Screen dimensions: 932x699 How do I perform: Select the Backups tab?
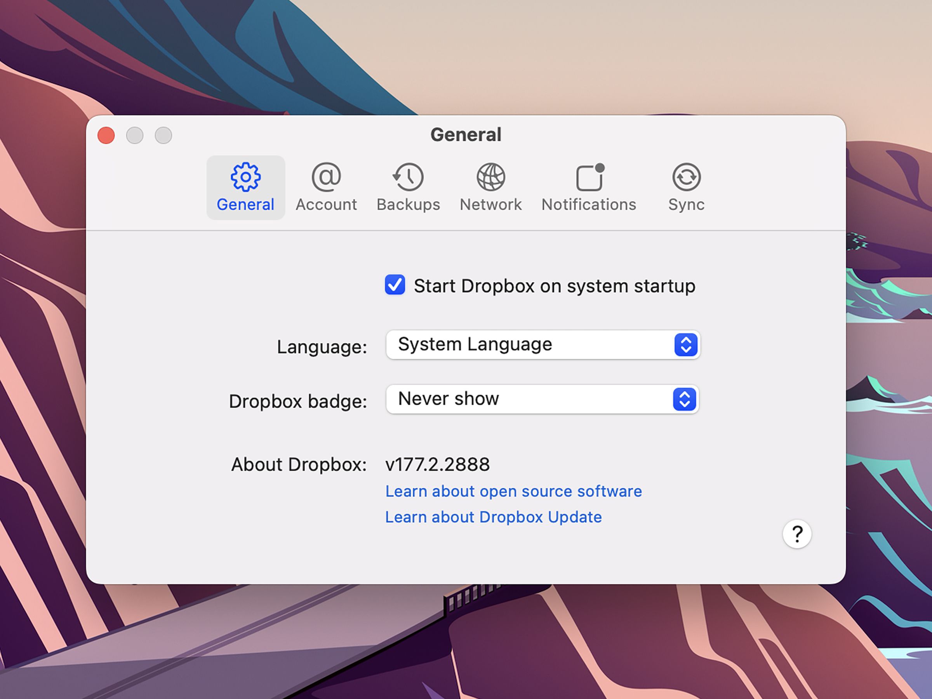(x=409, y=186)
